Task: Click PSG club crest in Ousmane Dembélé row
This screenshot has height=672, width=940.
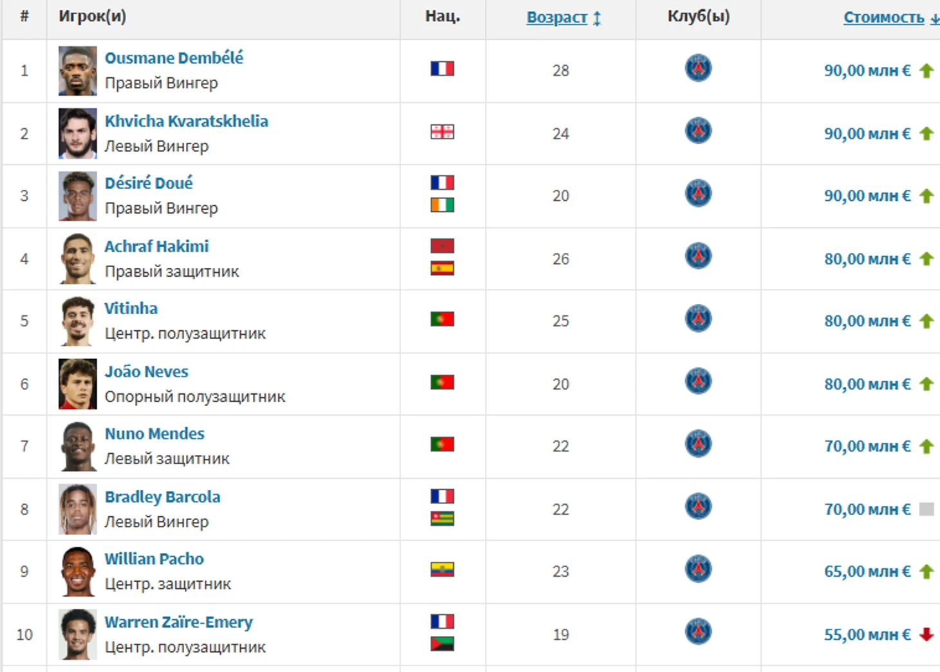Action: point(698,68)
